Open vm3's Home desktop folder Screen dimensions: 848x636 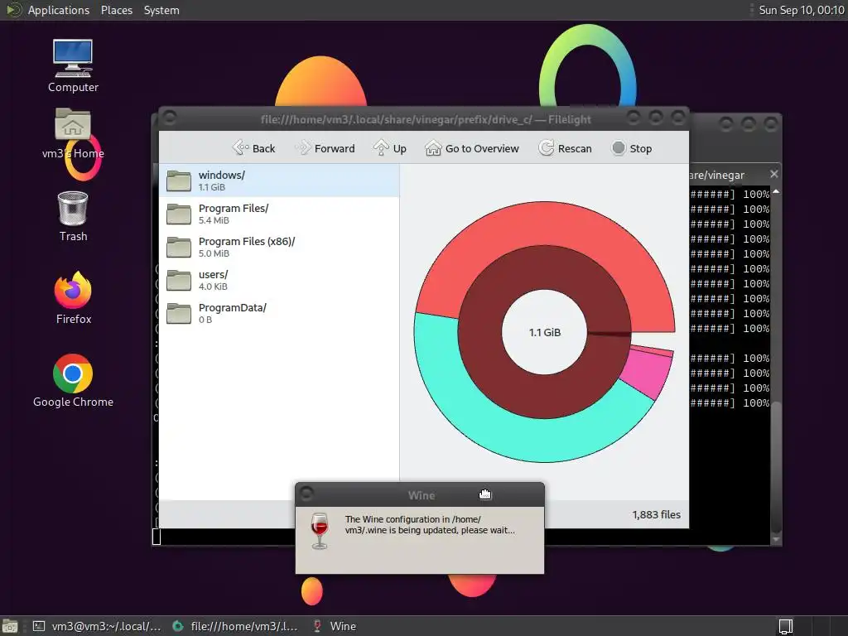coord(73,133)
